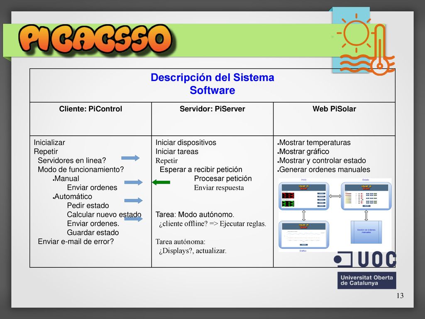Click the 'Iniciar dispositivos' line
This screenshot has height=319, width=425.
[186, 142]
